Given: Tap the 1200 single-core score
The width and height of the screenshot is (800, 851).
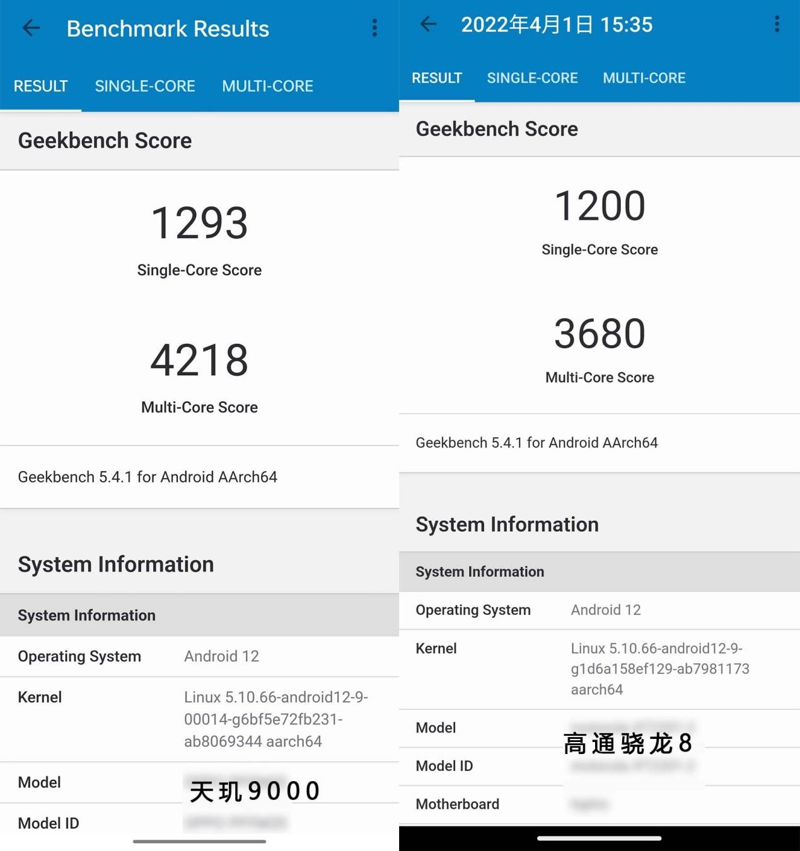Looking at the screenshot, I should (x=600, y=206).
